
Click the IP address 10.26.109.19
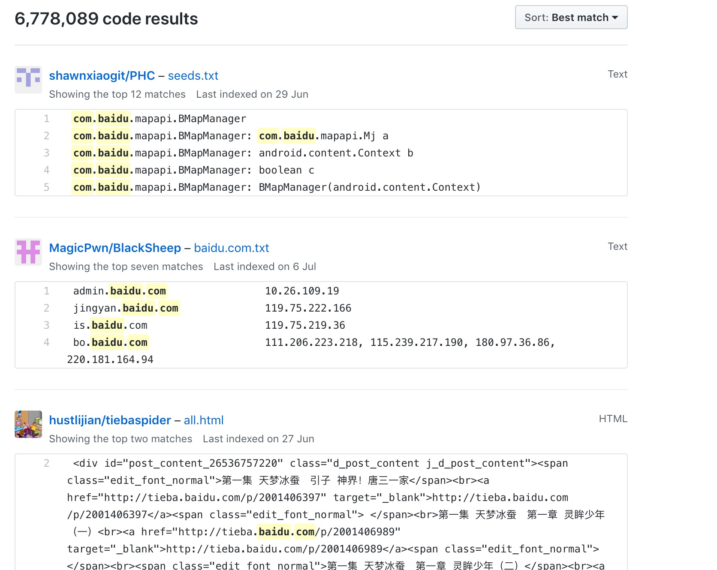click(x=302, y=291)
